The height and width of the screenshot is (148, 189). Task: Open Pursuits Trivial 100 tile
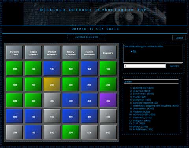(x=15, y=68)
